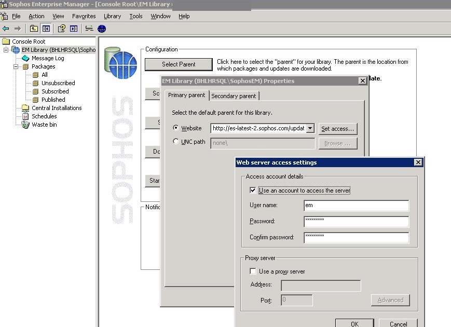Select the Message Log tree item
This screenshot has height=327, width=451.
[x=48, y=58]
